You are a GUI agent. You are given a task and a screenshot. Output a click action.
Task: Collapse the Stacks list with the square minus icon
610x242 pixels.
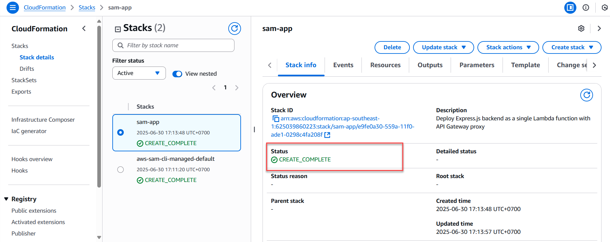(x=118, y=29)
